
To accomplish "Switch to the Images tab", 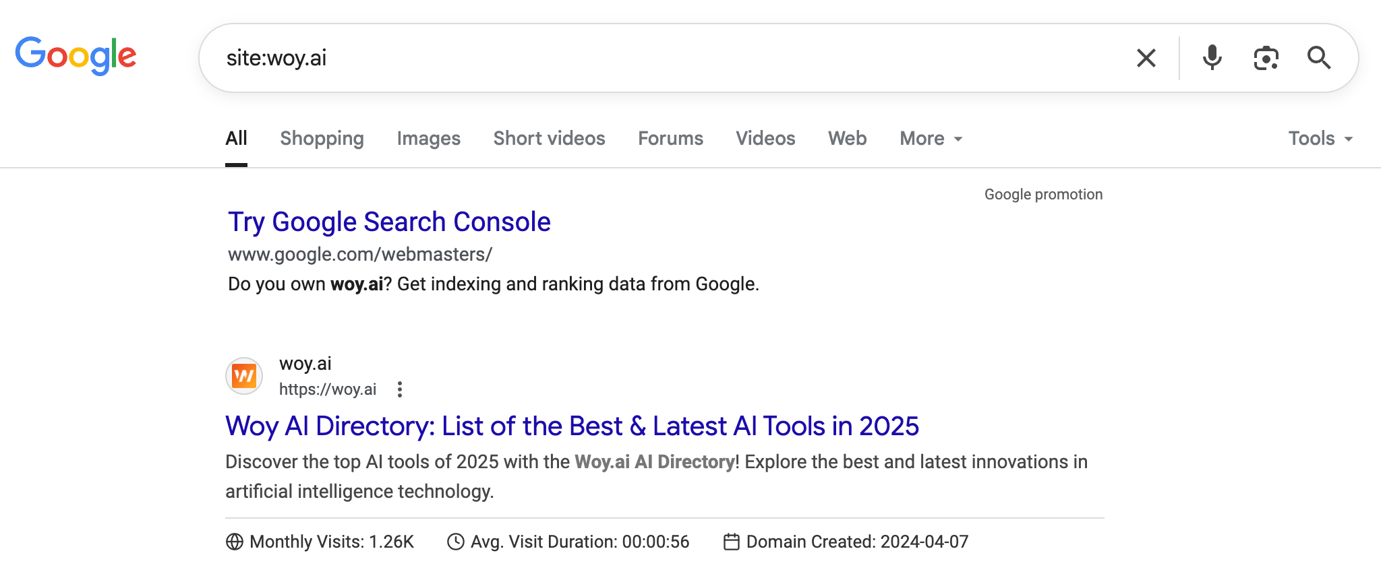I will tap(428, 139).
